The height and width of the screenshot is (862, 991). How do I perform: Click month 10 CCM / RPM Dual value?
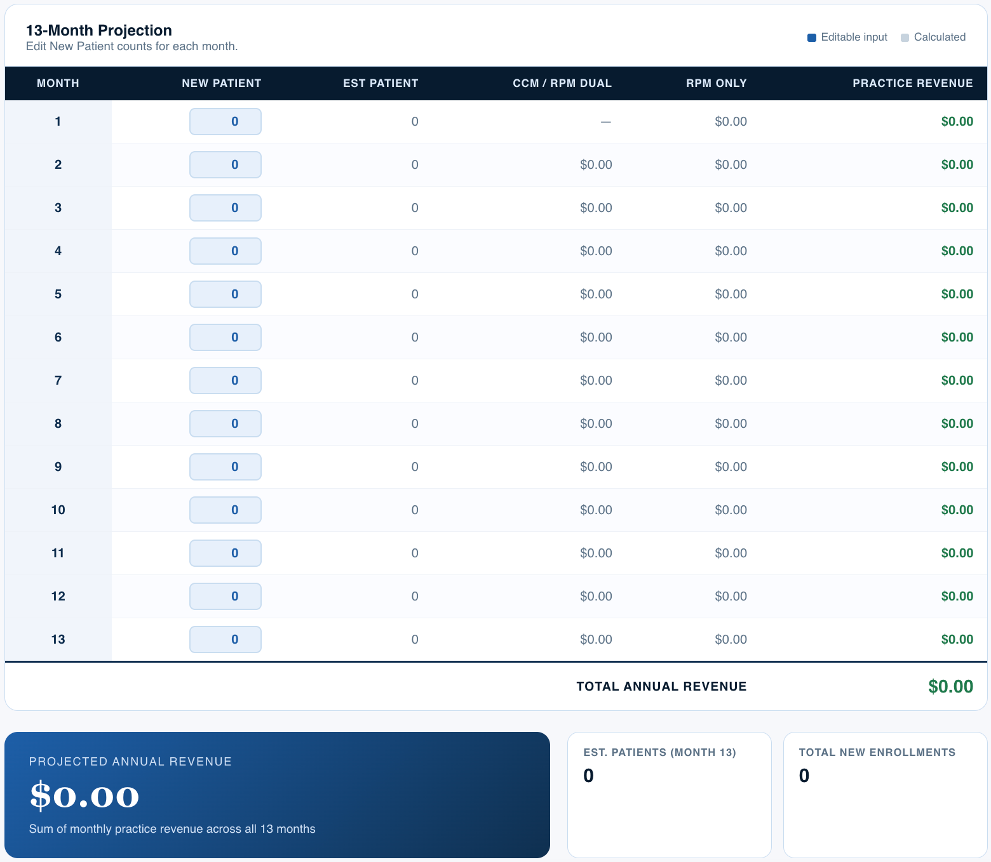[x=596, y=510]
